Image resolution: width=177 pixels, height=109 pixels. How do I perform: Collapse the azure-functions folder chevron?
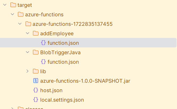click(x=12, y=14)
